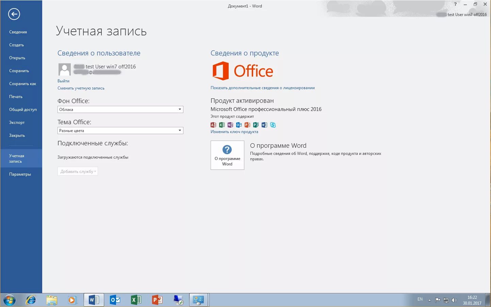Viewport: 491px width, 307px height.
Task: Open Общий доступ in the sidebar
Action: [23, 110]
